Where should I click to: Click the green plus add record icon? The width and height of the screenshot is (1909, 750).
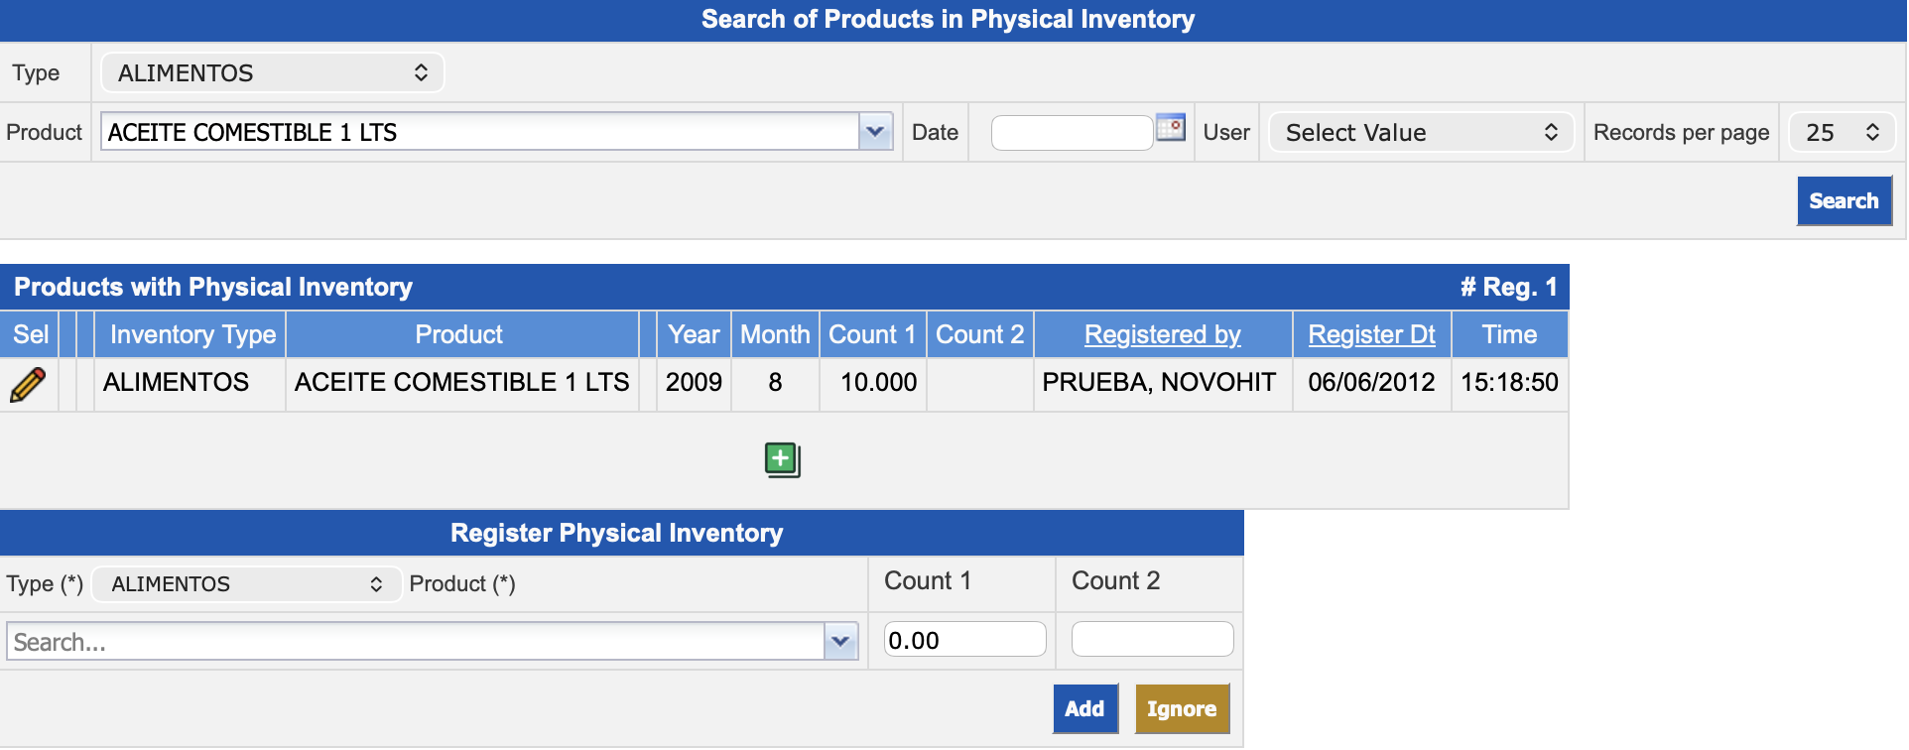pos(782,459)
